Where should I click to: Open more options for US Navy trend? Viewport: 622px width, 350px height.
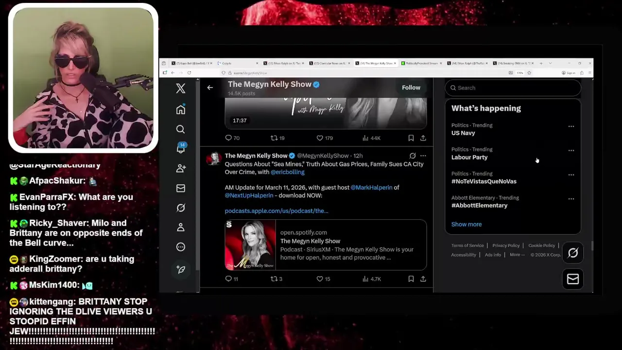pyautogui.click(x=571, y=126)
